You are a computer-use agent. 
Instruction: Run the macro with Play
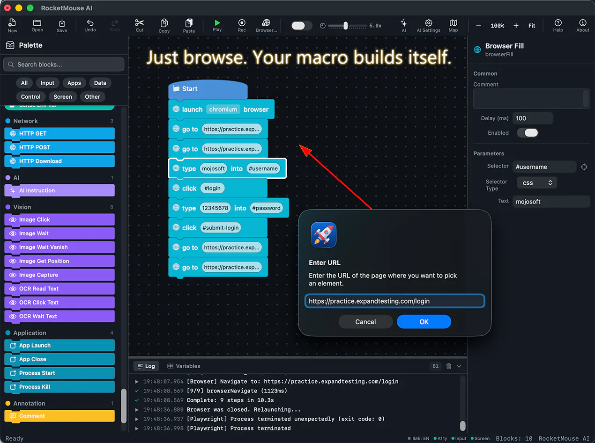[x=217, y=25]
